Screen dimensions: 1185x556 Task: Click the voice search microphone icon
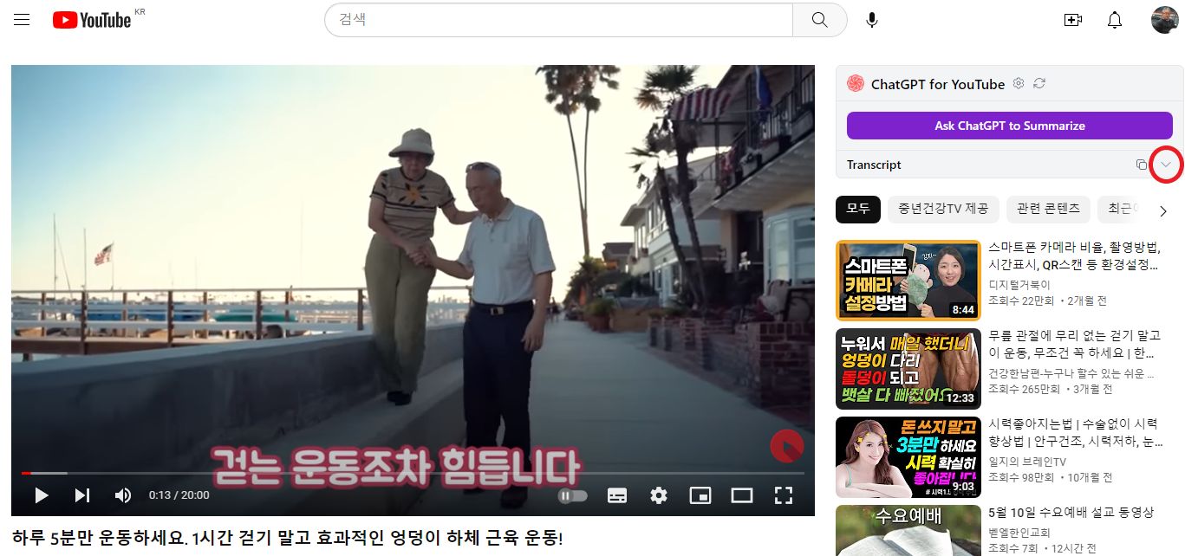pyautogui.click(x=871, y=19)
